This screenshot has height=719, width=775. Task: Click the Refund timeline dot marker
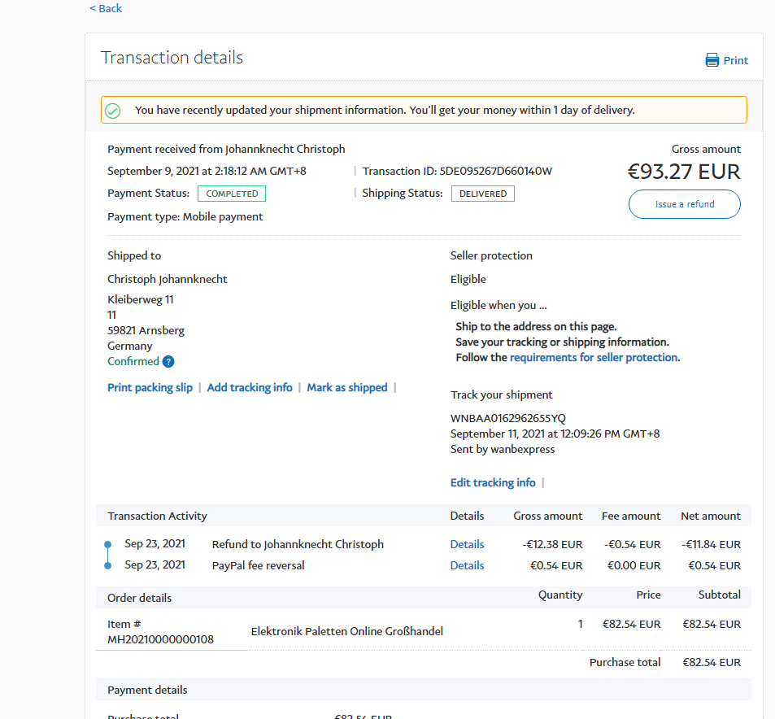107,544
